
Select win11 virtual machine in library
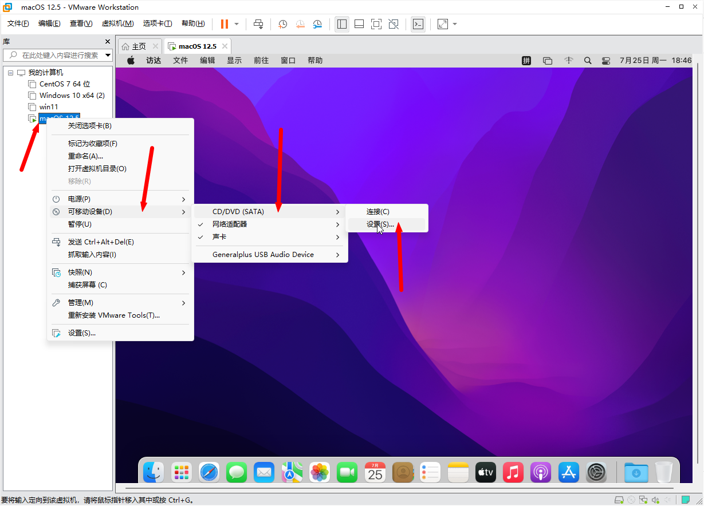point(49,107)
